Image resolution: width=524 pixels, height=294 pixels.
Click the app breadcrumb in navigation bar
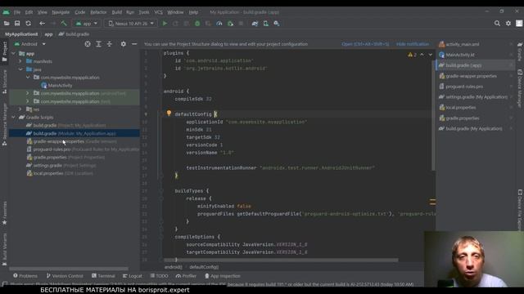tap(48, 34)
